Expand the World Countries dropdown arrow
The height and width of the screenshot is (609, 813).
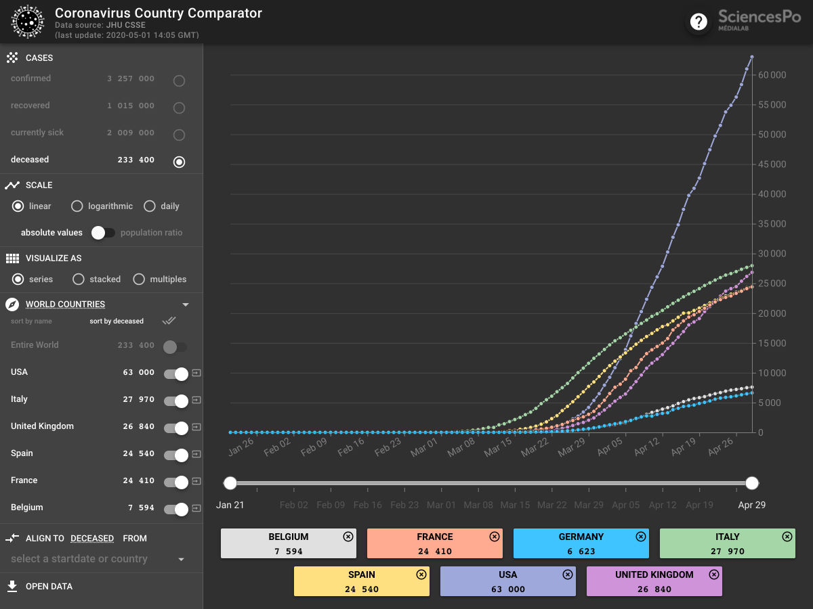185,304
